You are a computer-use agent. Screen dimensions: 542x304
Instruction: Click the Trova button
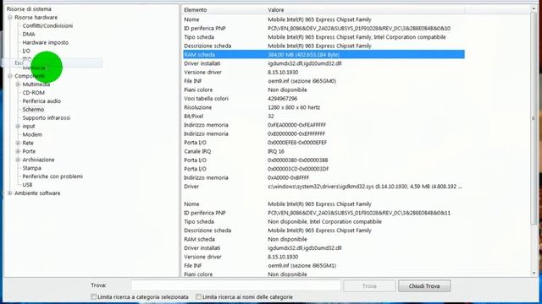(x=369, y=285)
